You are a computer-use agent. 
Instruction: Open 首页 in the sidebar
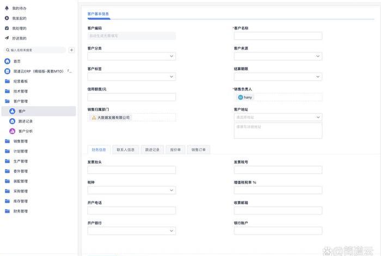[17, 61]
